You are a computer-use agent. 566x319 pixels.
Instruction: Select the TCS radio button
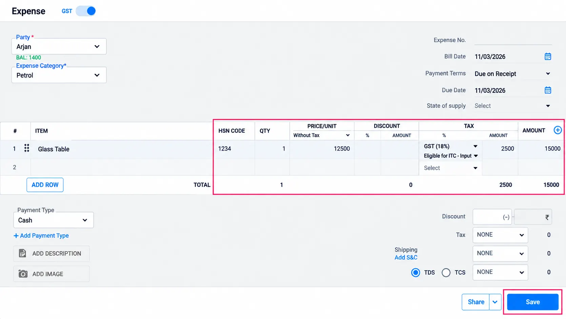pos(446,272)
